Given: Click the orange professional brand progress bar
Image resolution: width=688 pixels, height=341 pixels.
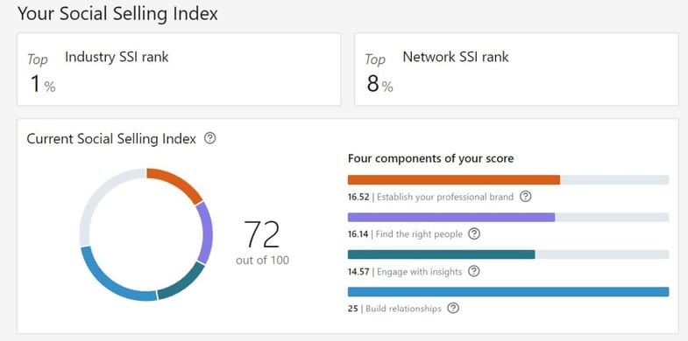Looking at the screenshot, I should (454, 180).
